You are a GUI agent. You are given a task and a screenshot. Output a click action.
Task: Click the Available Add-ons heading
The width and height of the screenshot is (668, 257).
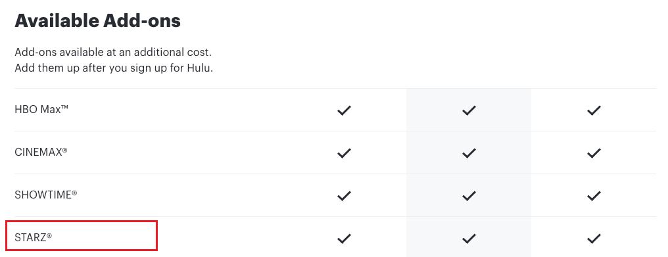(97, 21)
